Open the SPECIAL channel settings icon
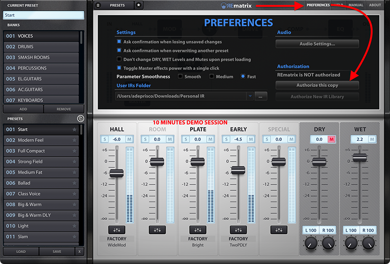This screenshot has height=264, width=390. coord(279,230)
